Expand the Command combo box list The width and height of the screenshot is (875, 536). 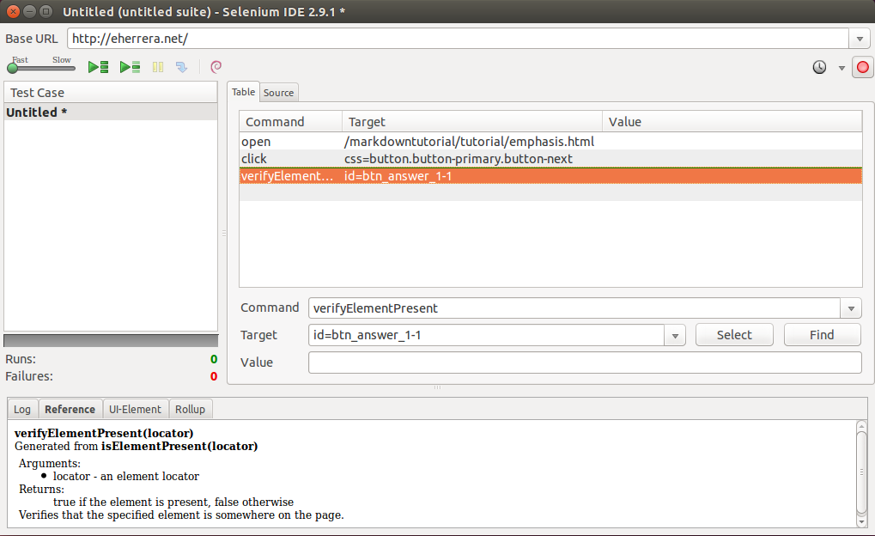pos(851,308)
